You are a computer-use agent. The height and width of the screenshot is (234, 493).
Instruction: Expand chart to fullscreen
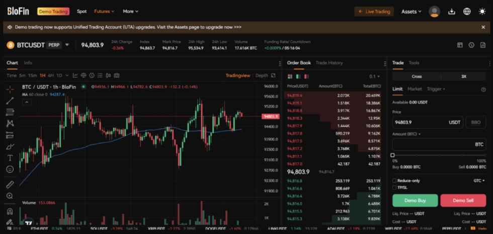click(x=273, y=76)
